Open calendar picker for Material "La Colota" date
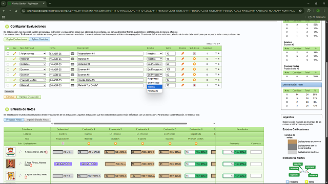 [x=72, y=85]
